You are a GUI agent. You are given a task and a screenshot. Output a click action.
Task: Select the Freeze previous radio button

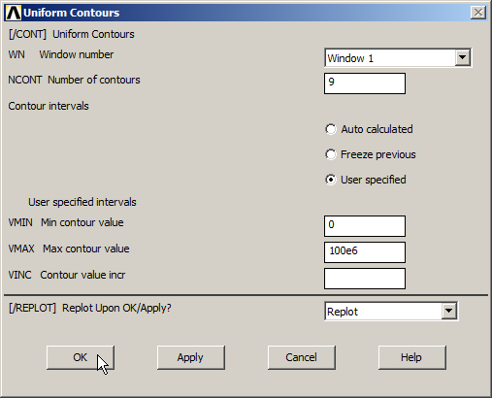coord(331,154)
